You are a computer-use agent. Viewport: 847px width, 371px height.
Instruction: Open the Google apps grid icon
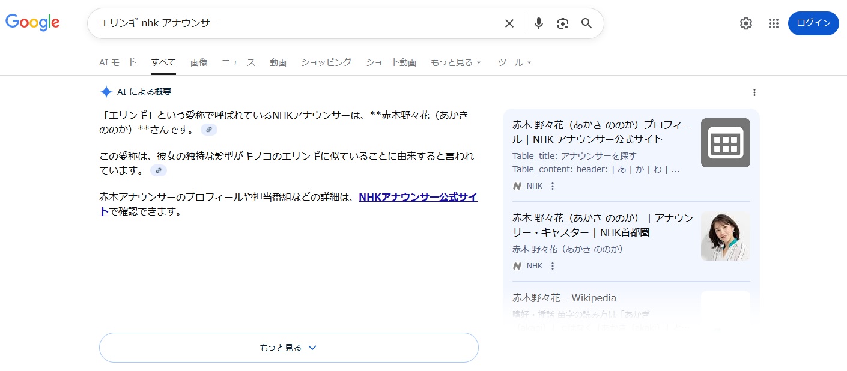773,23
